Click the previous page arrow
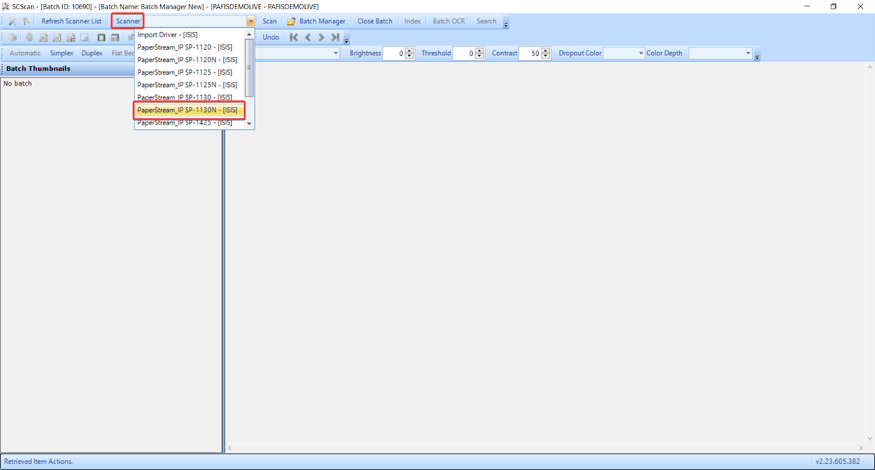This screenshot has height=470, width=875. coord(308,37)
